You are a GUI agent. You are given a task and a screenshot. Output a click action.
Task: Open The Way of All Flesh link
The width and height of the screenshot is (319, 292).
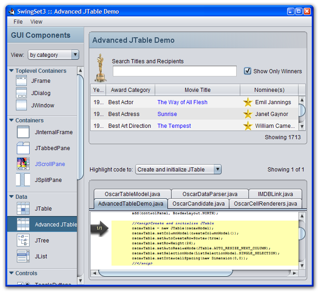click(x=182, y=102)
